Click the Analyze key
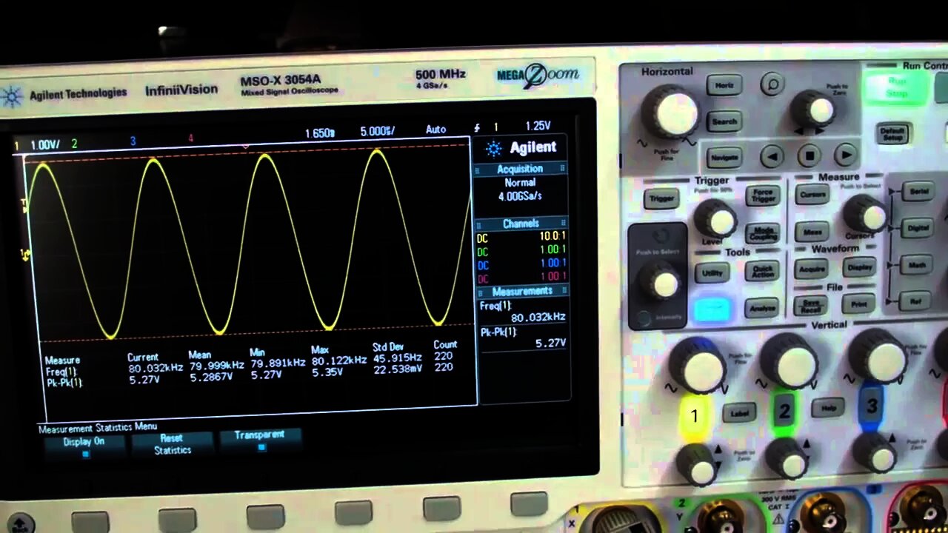 pyautogui.click(x=763, y=308)
